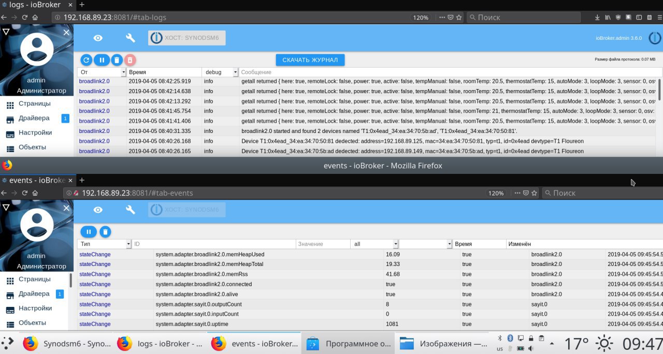Open the wrench settings icon in the logs window
663x354 pixels.
pyautogui.click(x=131, y=38)
